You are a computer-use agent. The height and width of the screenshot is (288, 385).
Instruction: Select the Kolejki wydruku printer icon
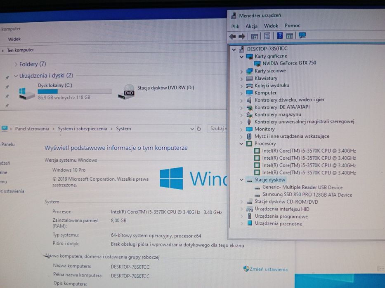click(249, 86)
